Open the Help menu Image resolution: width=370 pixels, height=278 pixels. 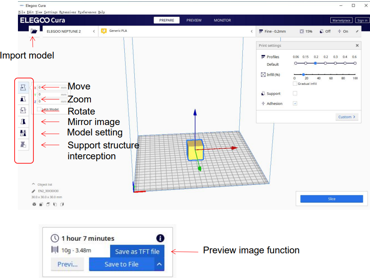pyautogui.click(x=101, y=12)
